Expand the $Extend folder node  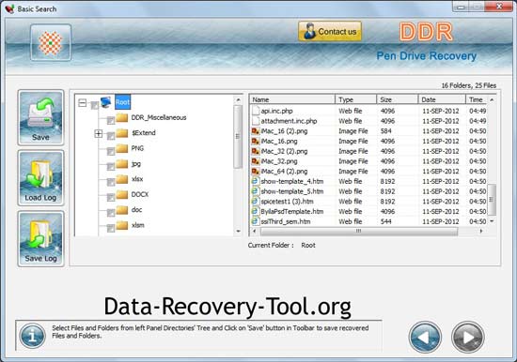tap(98, 133)
